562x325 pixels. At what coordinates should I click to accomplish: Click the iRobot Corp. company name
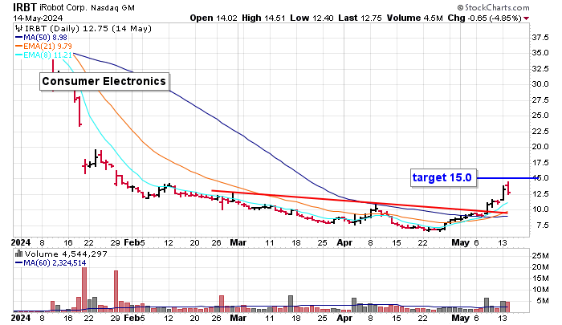63,7
